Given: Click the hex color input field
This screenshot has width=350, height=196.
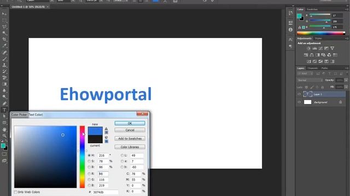Looking at the screenshot, I should pos(106,192).
